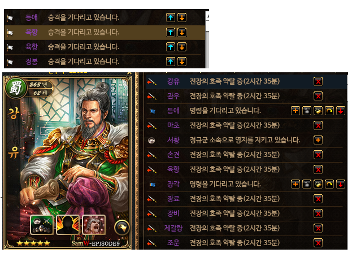Click the gray stone icon on 장각's row
Viewport: 352px width, 253px height.
[x=307, y=184]
